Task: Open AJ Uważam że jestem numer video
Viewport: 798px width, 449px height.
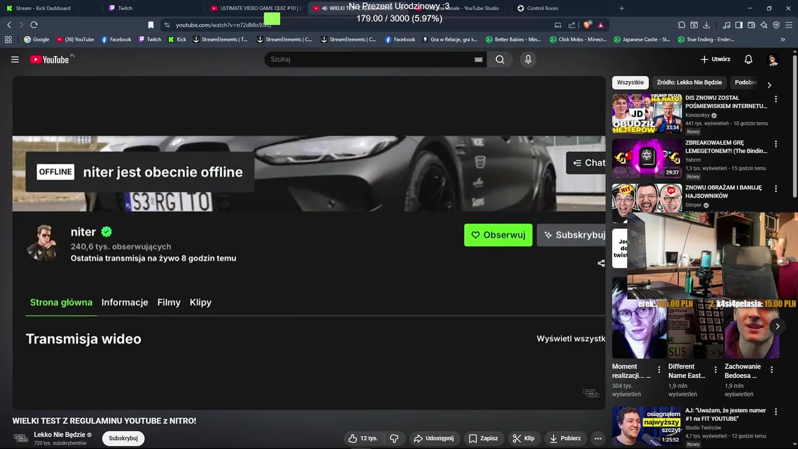Action: tap(647, 426)
